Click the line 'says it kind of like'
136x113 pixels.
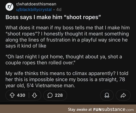(26, 46)
